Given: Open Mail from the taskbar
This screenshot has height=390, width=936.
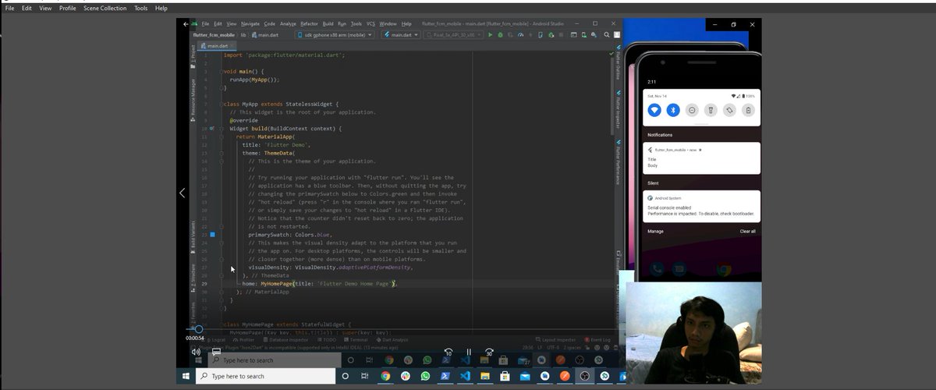Looking at the screenshot, I should click(x=525, y=376).
